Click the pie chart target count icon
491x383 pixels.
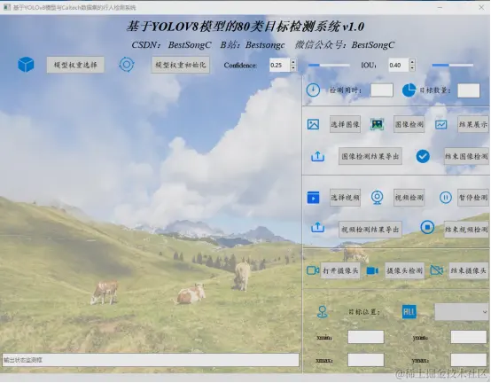click(x=409, y=90)
